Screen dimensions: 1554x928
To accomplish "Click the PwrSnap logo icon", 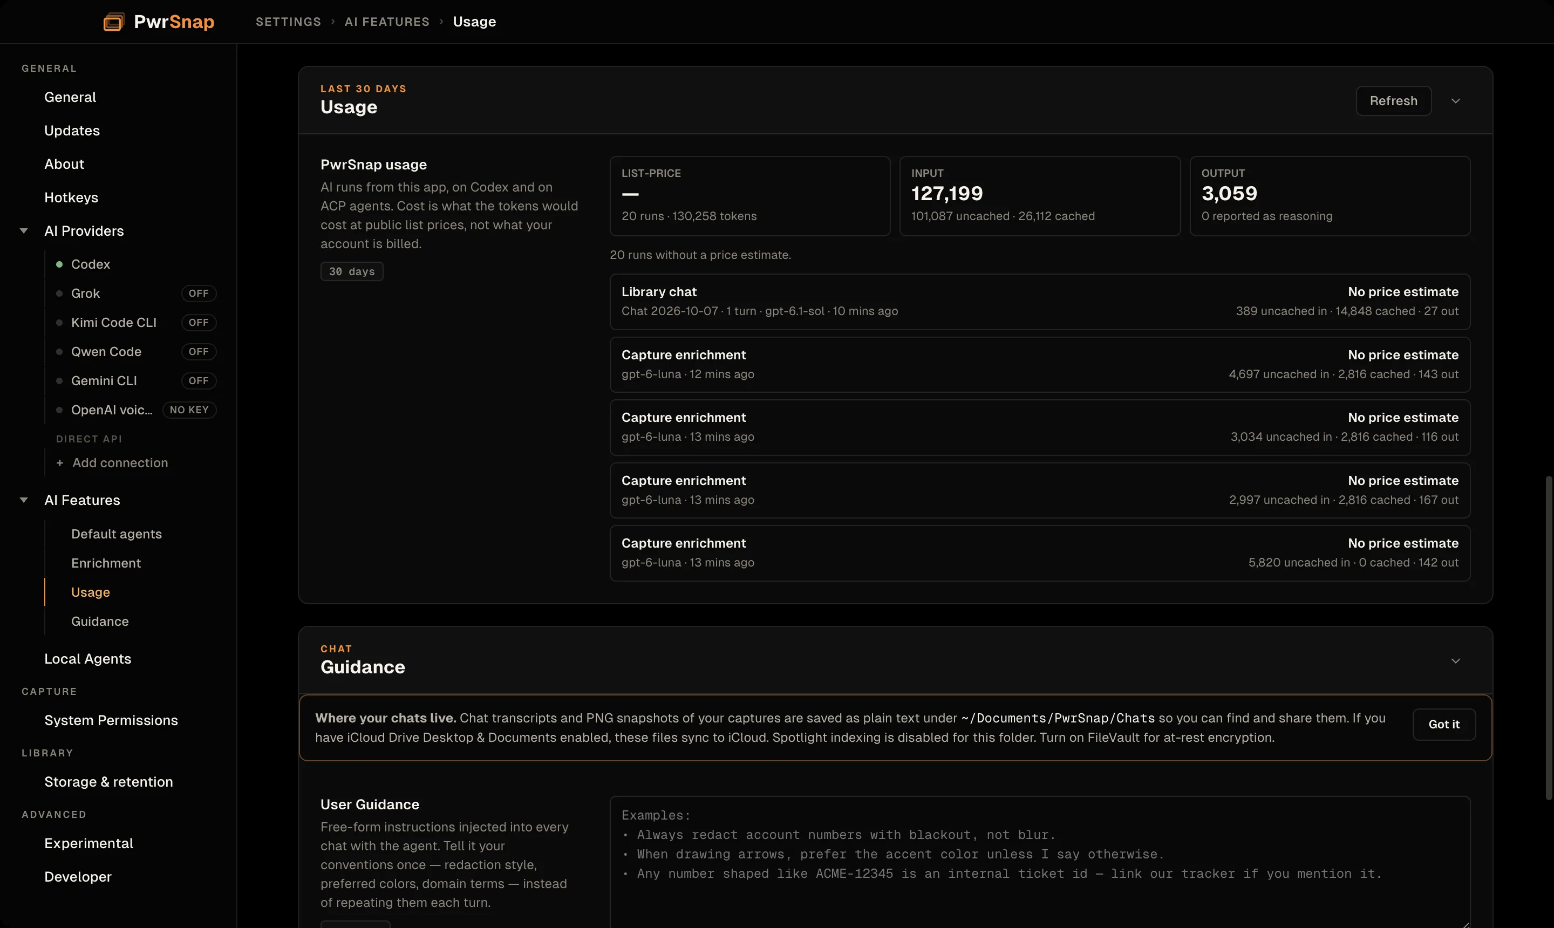I will coord(114,22).
